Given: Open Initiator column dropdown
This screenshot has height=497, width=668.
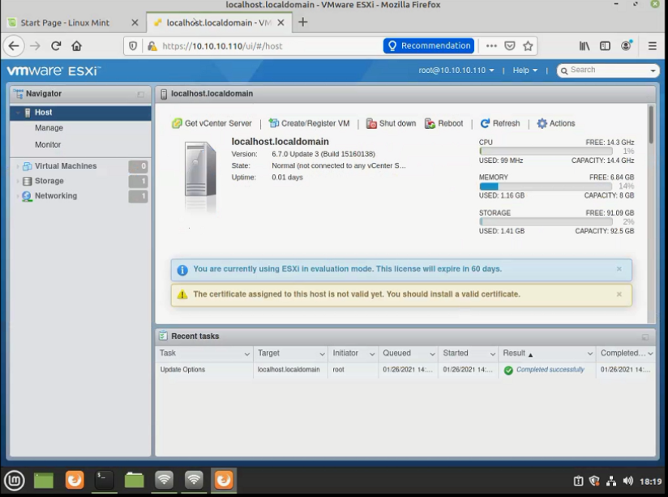Looking at the screenshot, I should 372,354.
